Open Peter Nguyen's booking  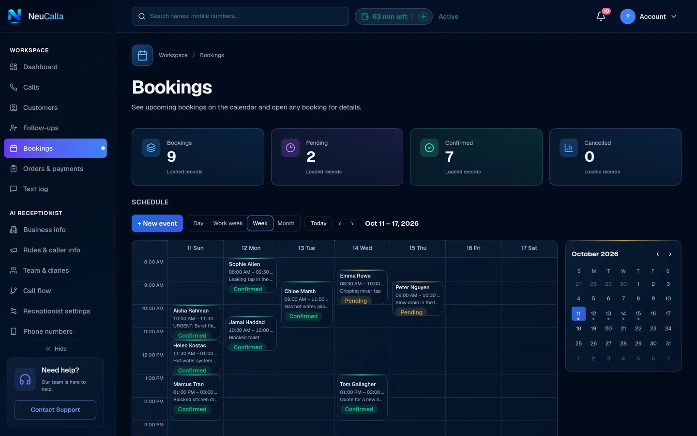coord(418,298)
